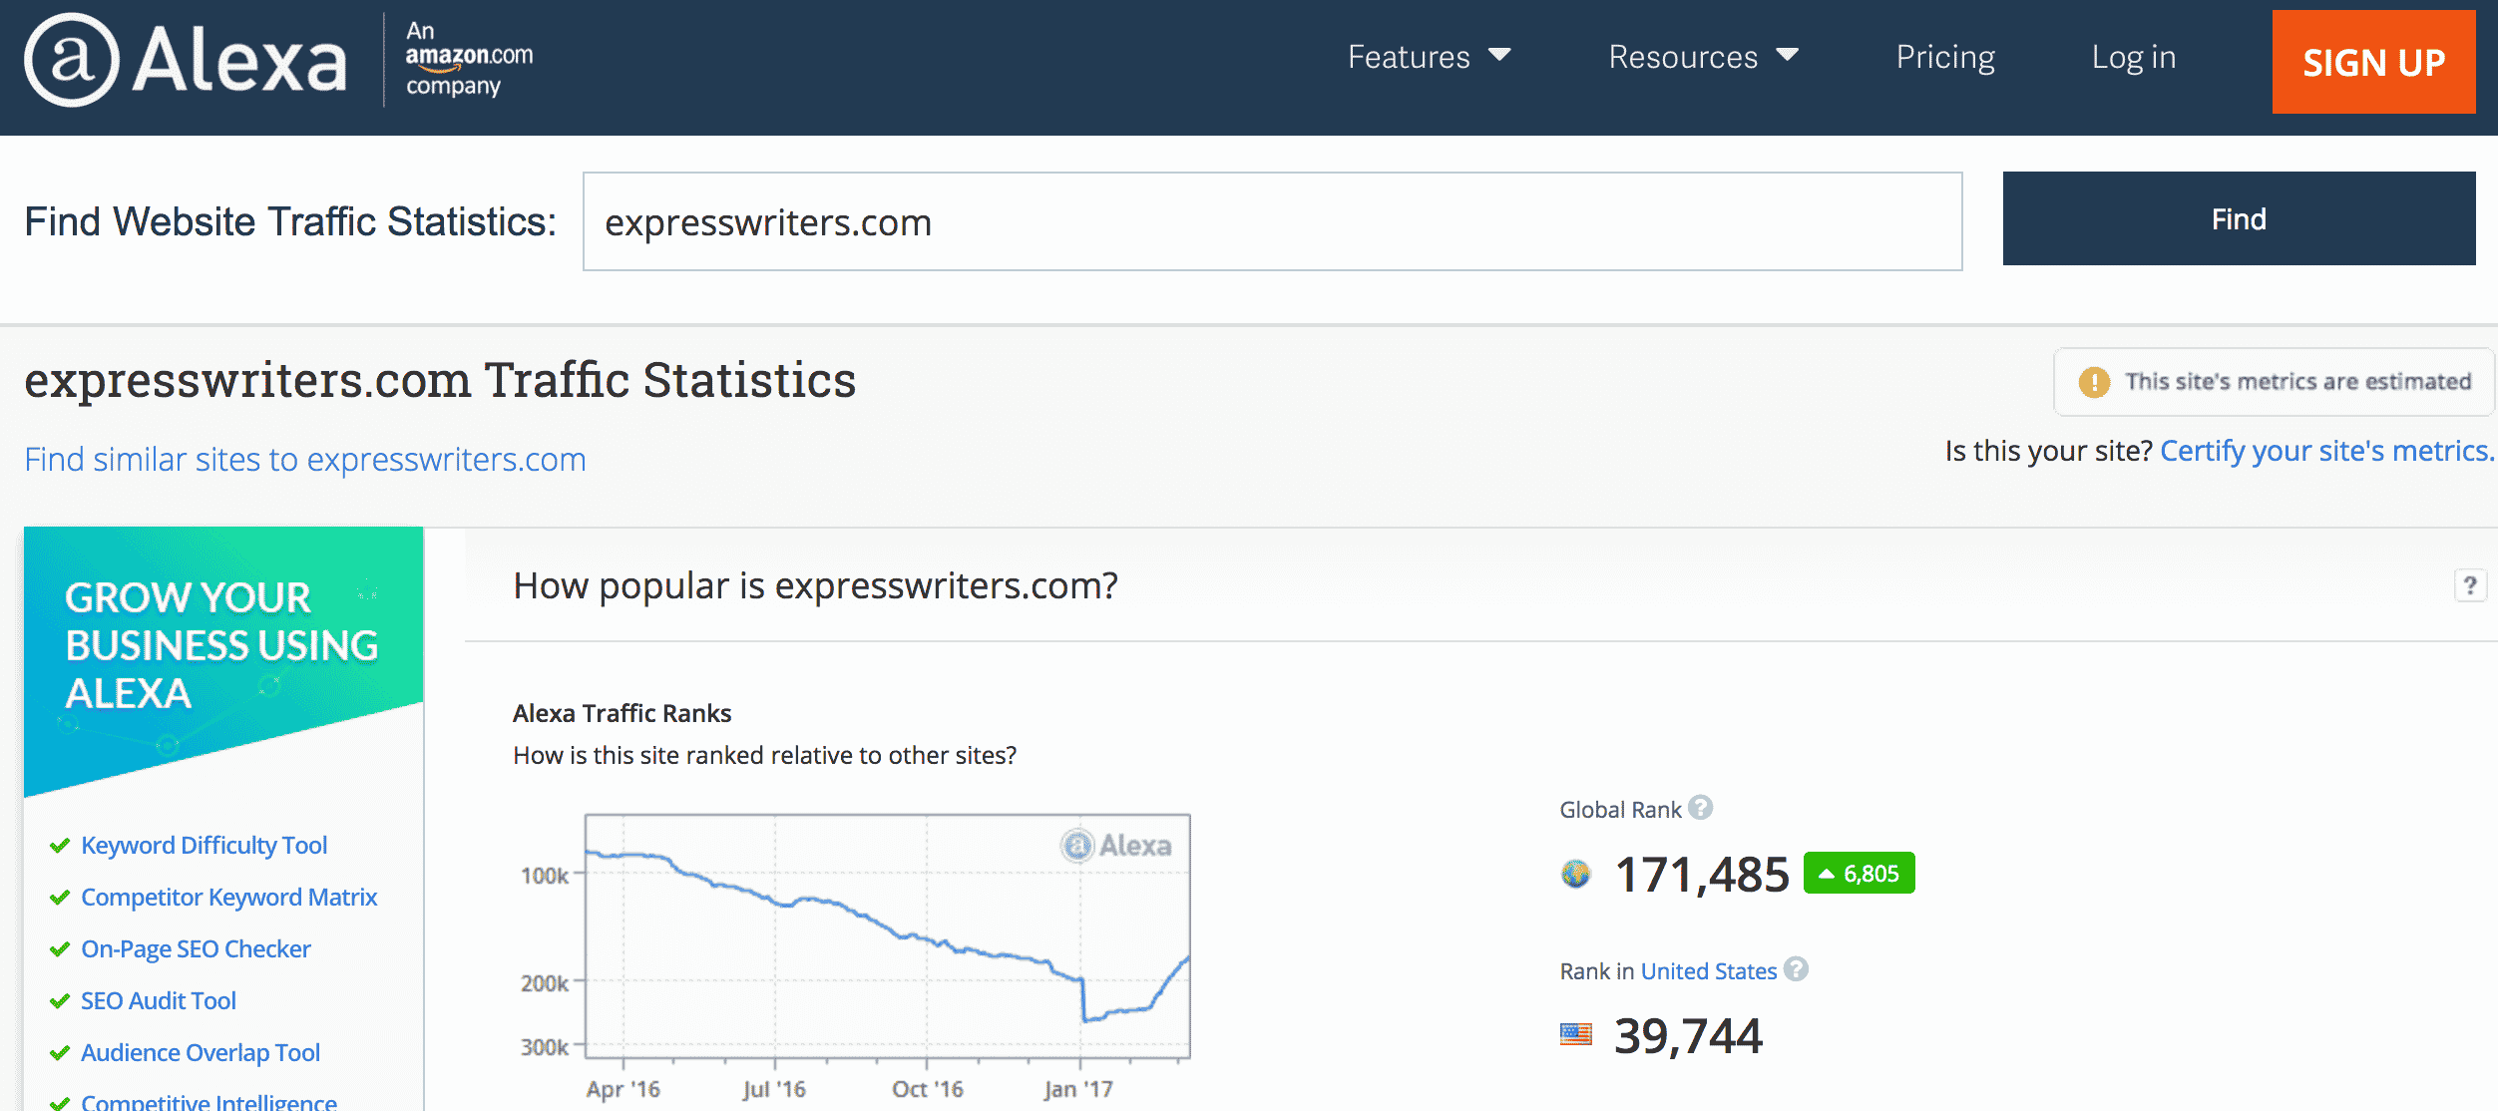Click the Global Rank label
The image size is (2498, 1111).
pos(1620,810)
